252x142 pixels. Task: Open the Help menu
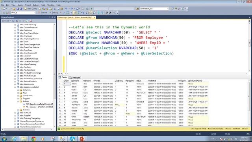coord(58,5)
